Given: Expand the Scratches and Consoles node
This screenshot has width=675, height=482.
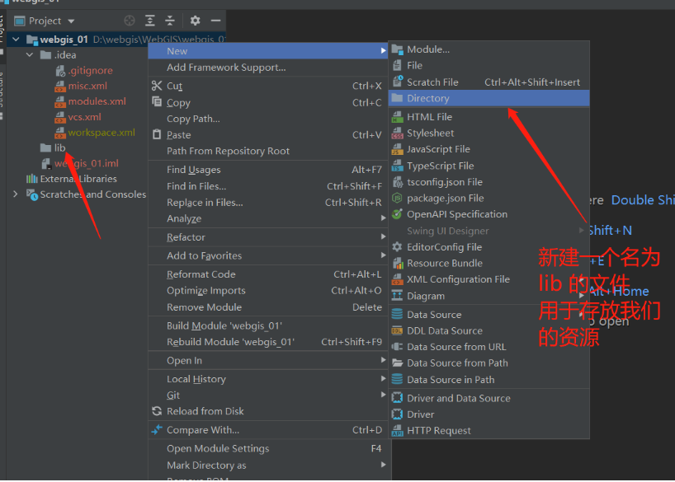Looking at the screenshot, I should (15, 194).
